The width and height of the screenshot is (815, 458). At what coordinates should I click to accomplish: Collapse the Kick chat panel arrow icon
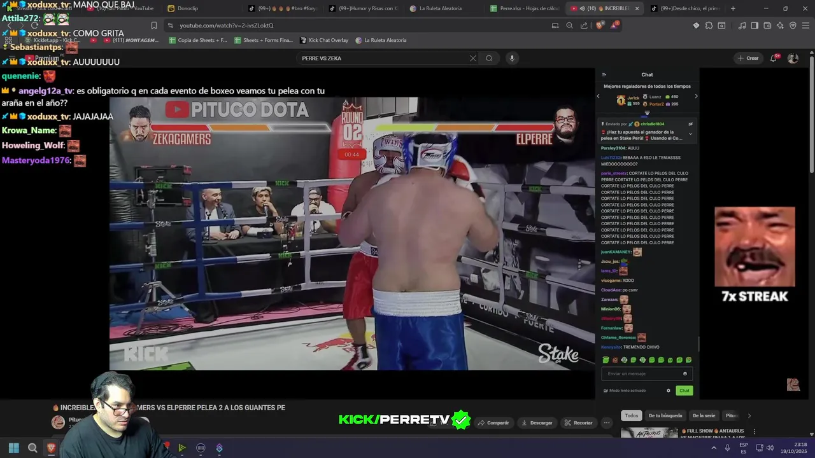click(x=604, y=74)
